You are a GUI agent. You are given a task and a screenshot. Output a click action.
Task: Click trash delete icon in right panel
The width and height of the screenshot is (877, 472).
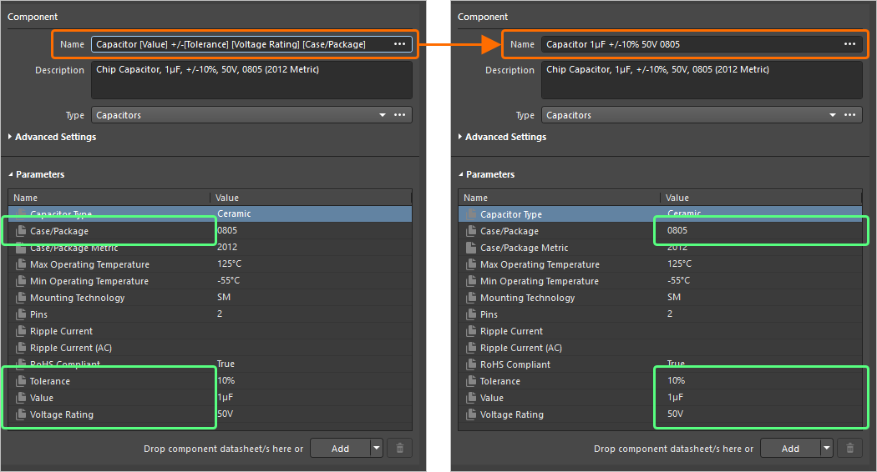pyautogui.click(x=849, y=448)
